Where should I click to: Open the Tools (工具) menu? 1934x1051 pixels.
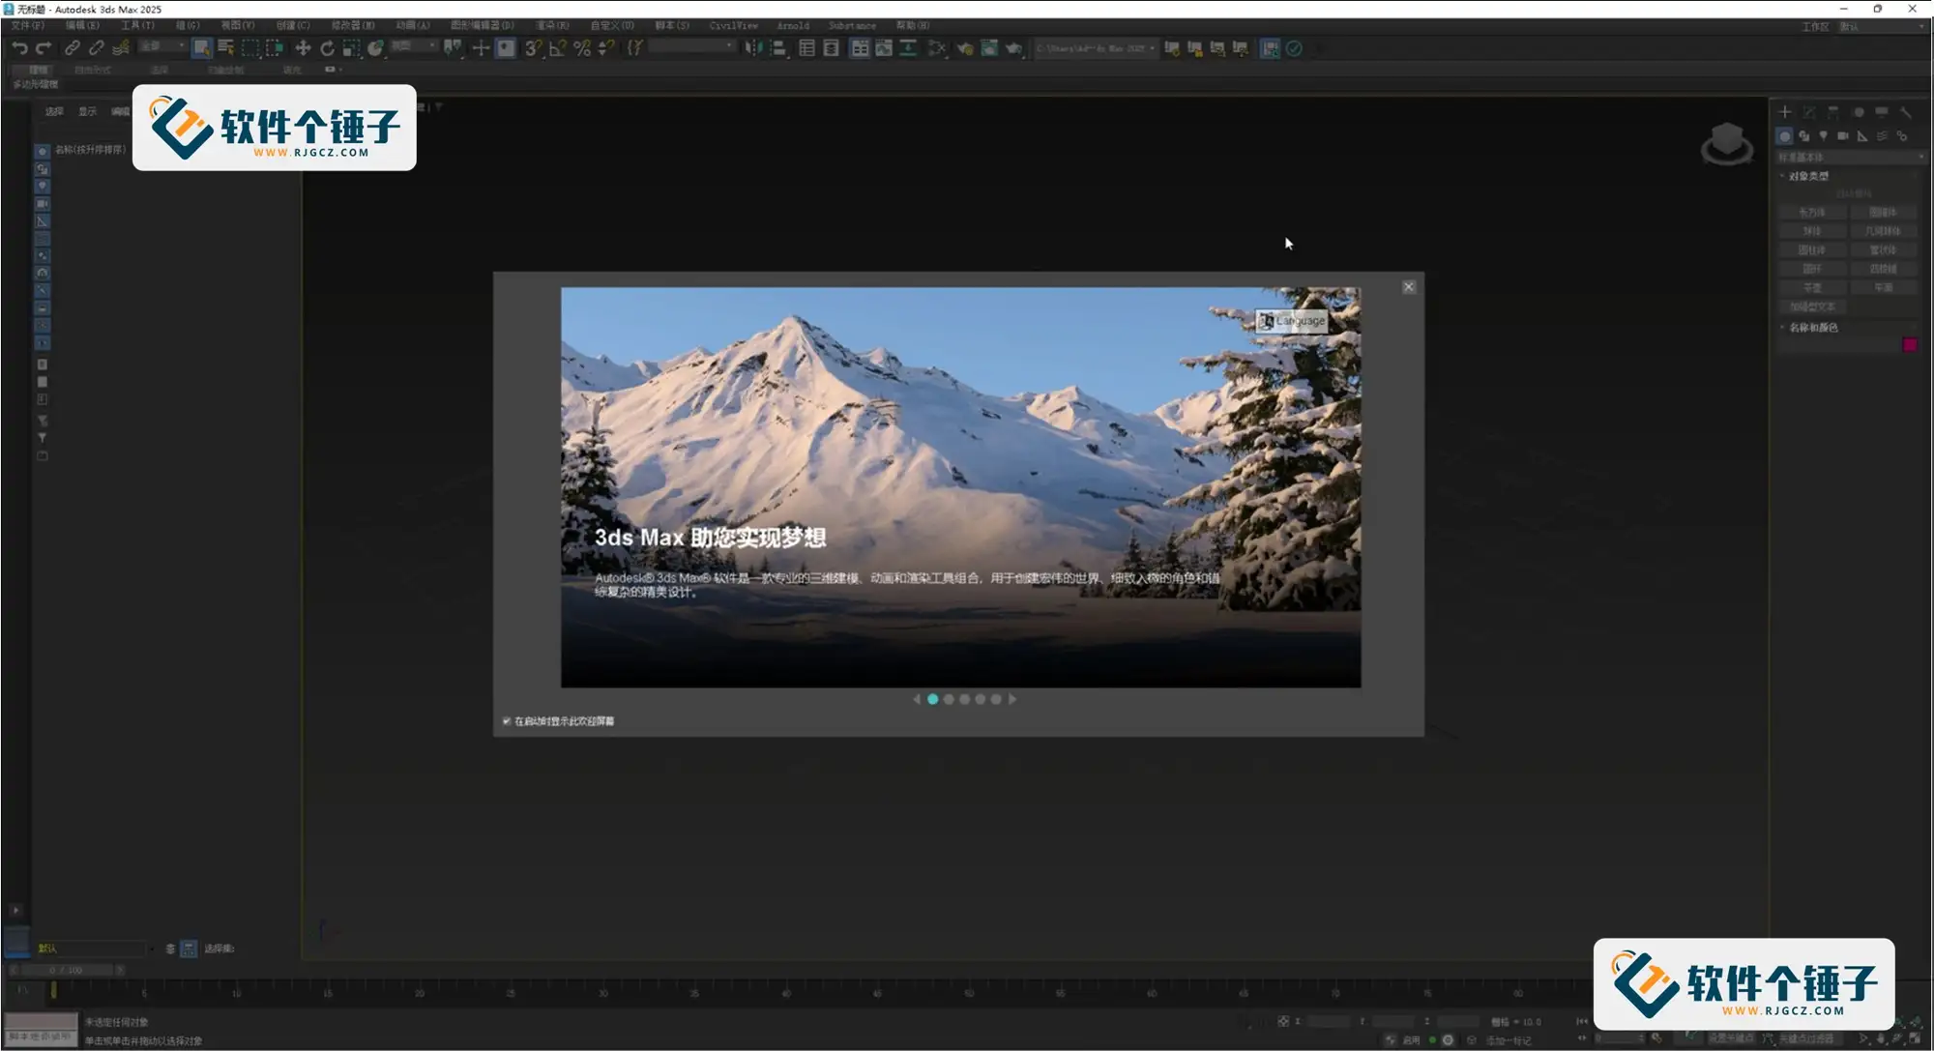coord(137,26)
